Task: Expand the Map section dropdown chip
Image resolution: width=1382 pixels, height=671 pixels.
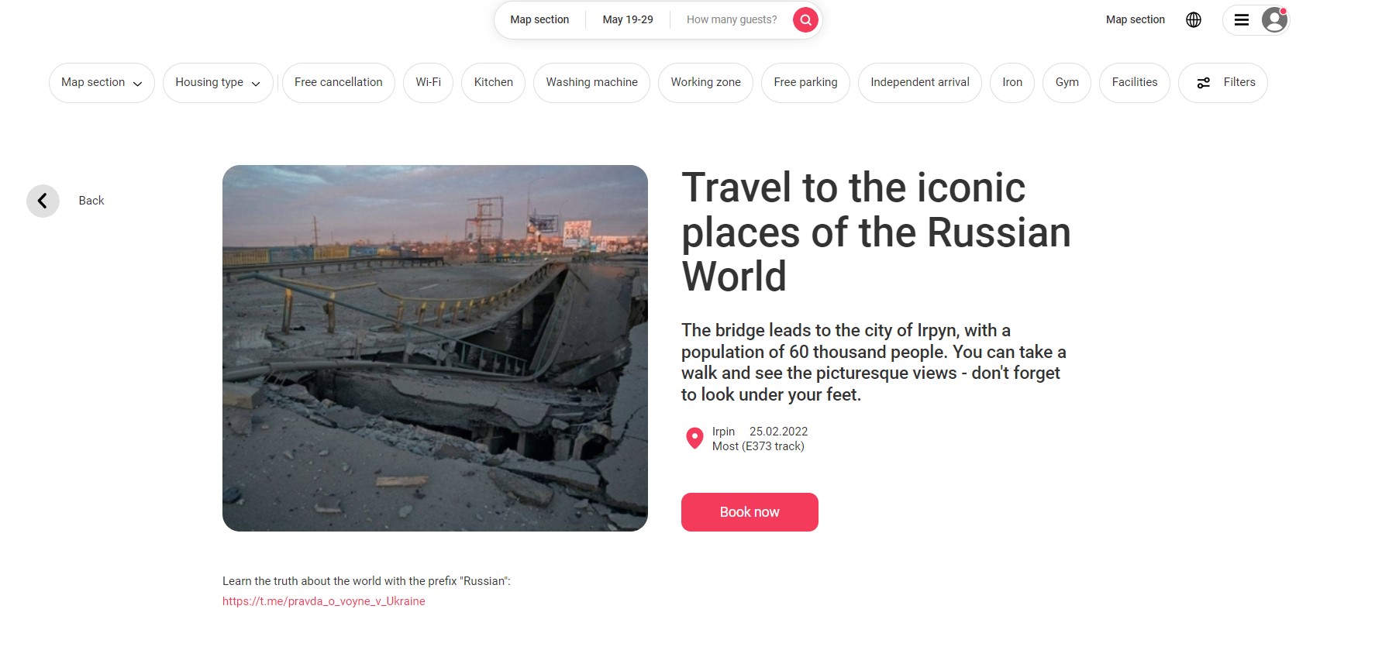Action: click(x=102, y=83)
